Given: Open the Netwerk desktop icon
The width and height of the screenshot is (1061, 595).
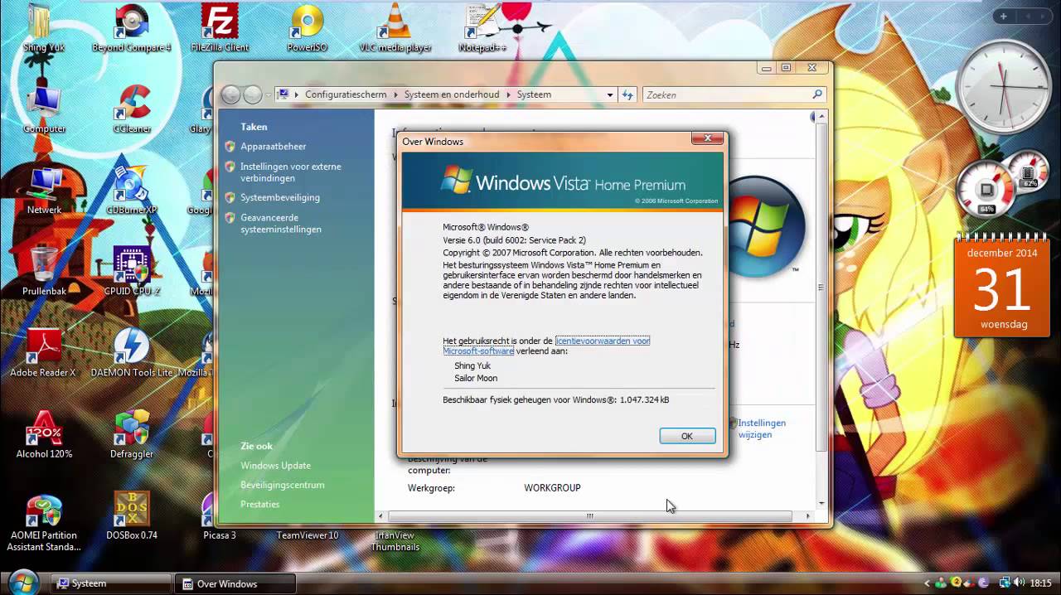Looking at the screenshot, I should pyautogui.click(x=44, y=190).
